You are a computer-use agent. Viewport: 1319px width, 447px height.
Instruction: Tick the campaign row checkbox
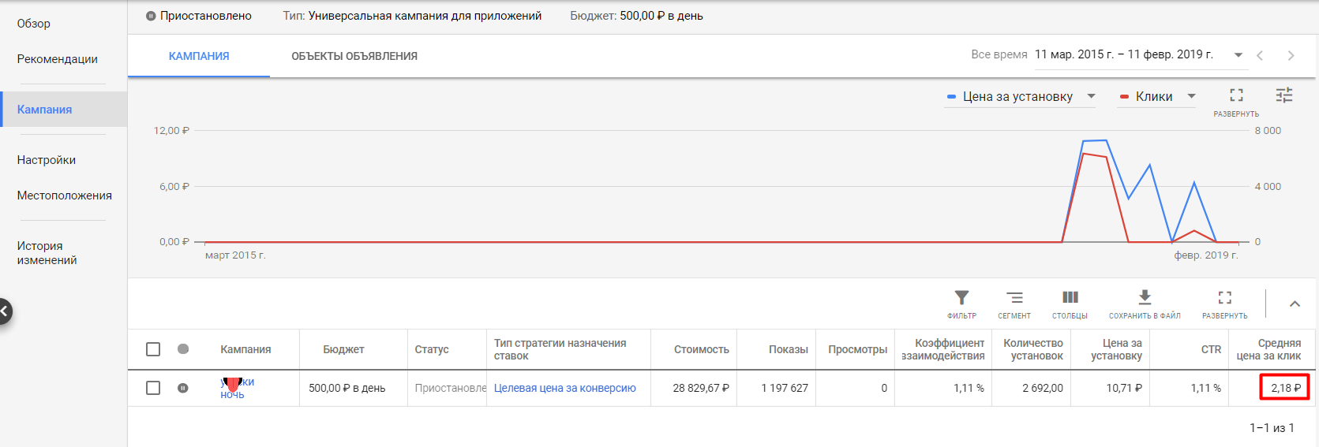(x=153, y=388)
